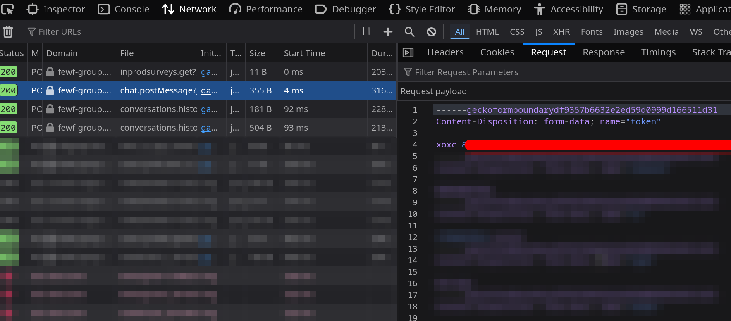
Task: Click lock icon on chat.postMessage row
Action: [50, 90]
